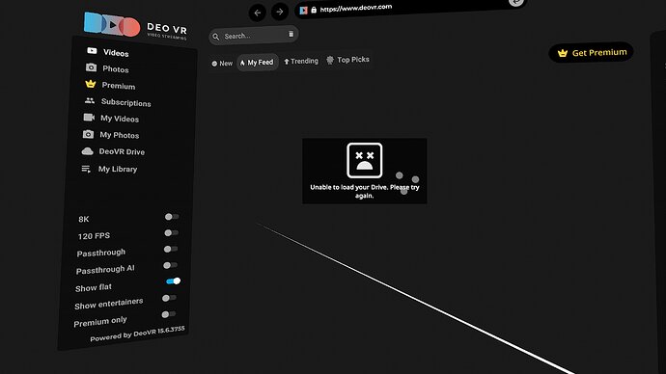
Task: Open the Top Picks tab
Action: pos(347,60)
